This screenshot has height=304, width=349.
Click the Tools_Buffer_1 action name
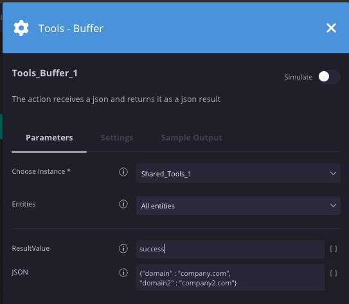(x=45, y=73)
